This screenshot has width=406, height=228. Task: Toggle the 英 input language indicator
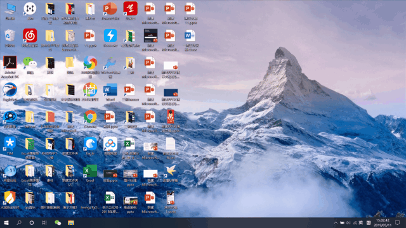pos(361,223)
